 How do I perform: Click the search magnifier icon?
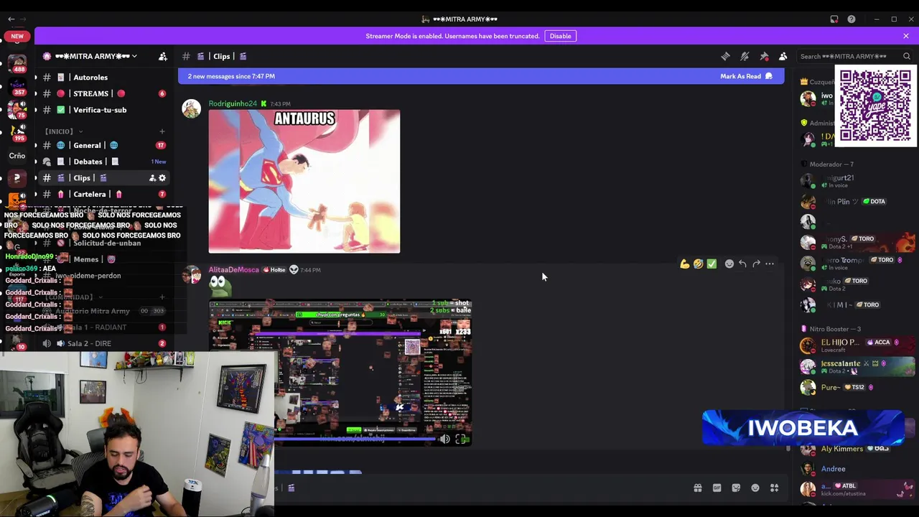click(x=907, y=56)
